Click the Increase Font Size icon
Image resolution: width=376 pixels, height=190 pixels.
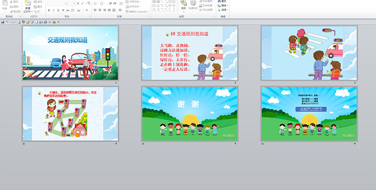point(78,4)
